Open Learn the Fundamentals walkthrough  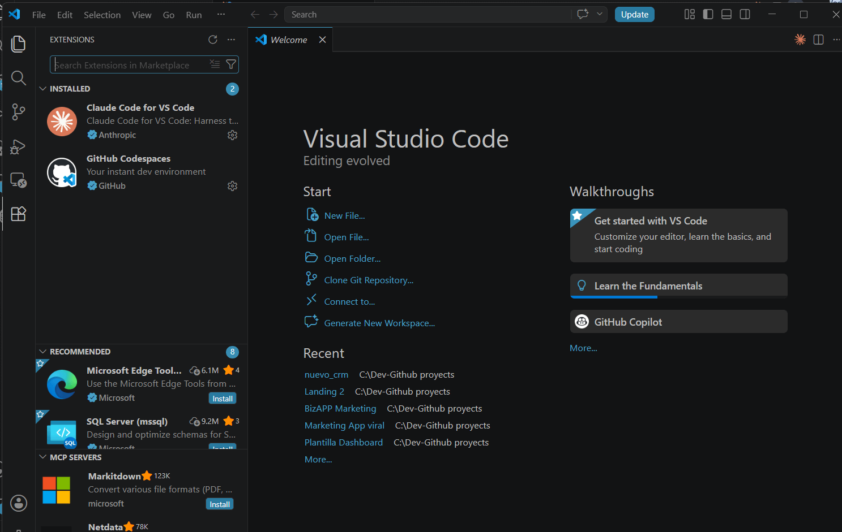click(x=678, y=286)
